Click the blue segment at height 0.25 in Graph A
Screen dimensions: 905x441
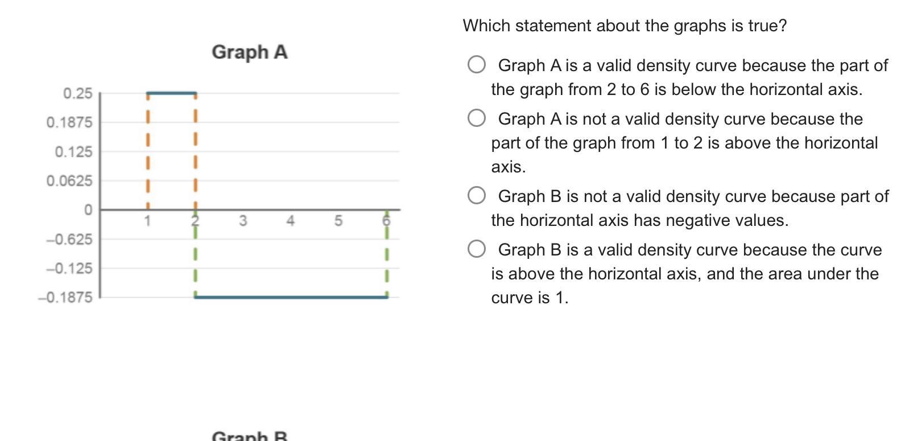tap(171, 93)
